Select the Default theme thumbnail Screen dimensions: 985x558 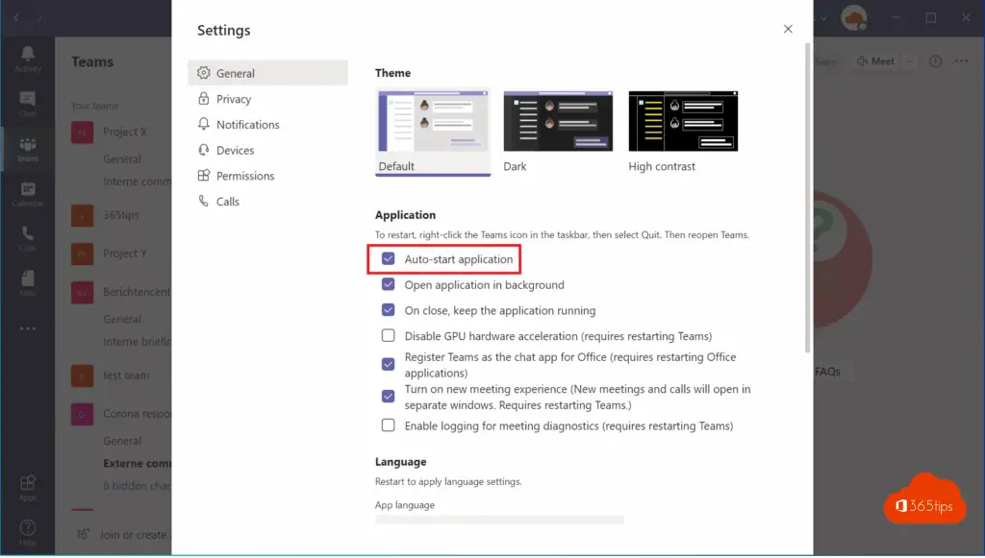(433, 121)
